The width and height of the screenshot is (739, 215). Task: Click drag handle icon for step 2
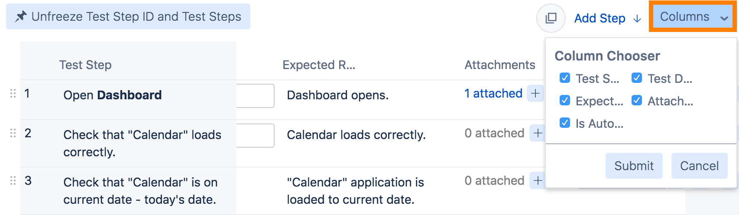pyautogui.click(x=13, y=133)
